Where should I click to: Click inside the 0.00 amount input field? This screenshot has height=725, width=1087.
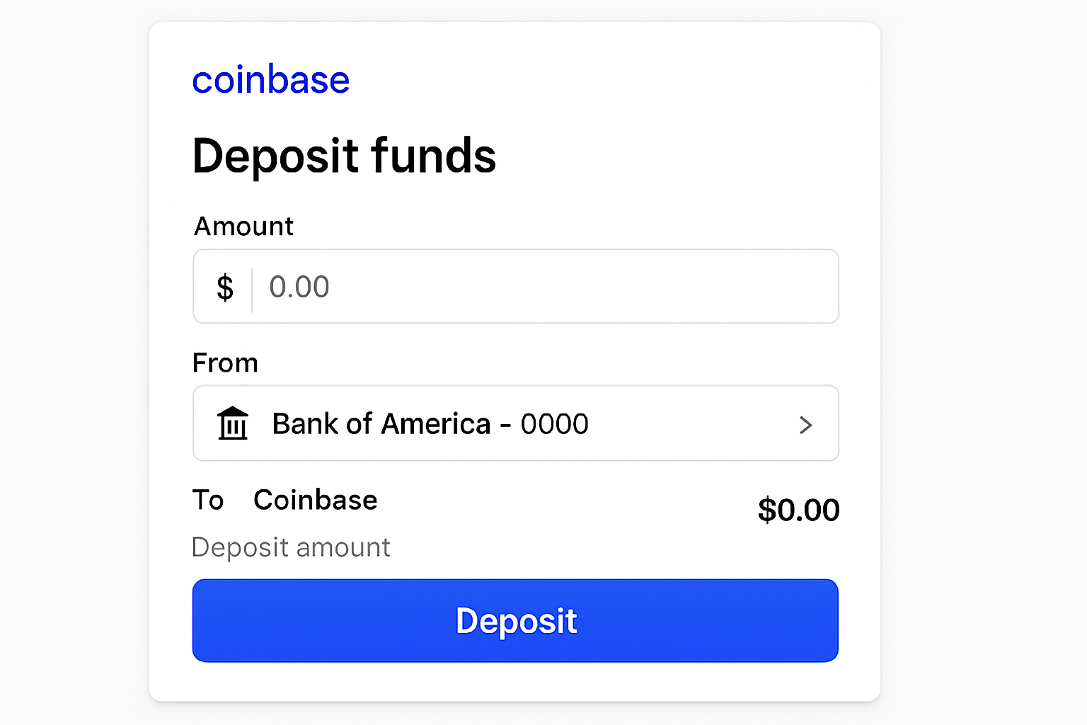pyautogui.click(x=495, y=287)
